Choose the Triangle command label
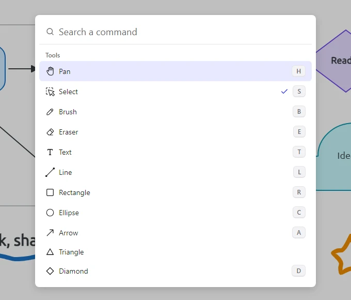351x300 pixels. pyautogui.click(x=71, y=252)
